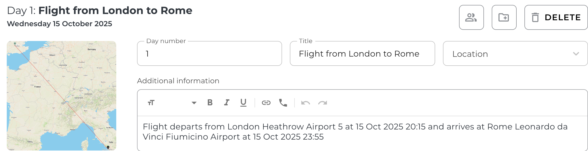Viewport: 588px width, 151px height.
Task: Click the Title field with flight name
Action: 362,54
